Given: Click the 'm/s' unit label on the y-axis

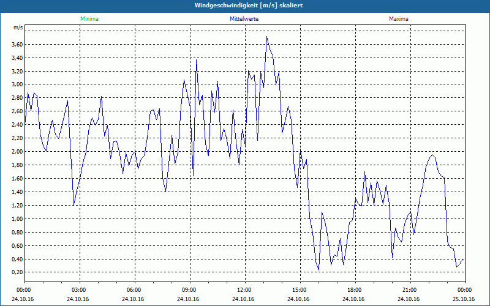Looking at the screenshot, I should (18, 28).
